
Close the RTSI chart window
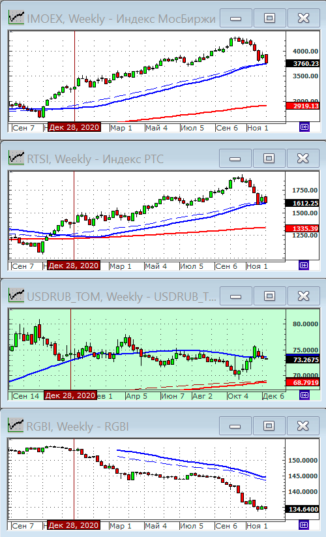coord(303,158)
